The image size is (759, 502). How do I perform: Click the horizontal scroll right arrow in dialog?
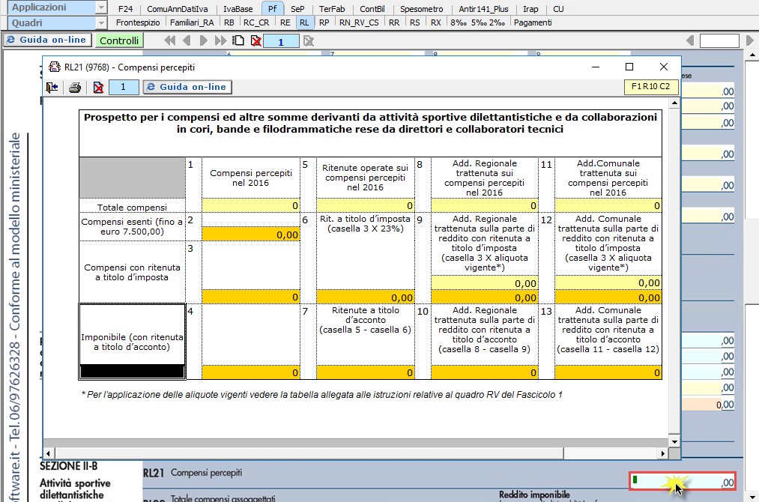coord(662,453)
